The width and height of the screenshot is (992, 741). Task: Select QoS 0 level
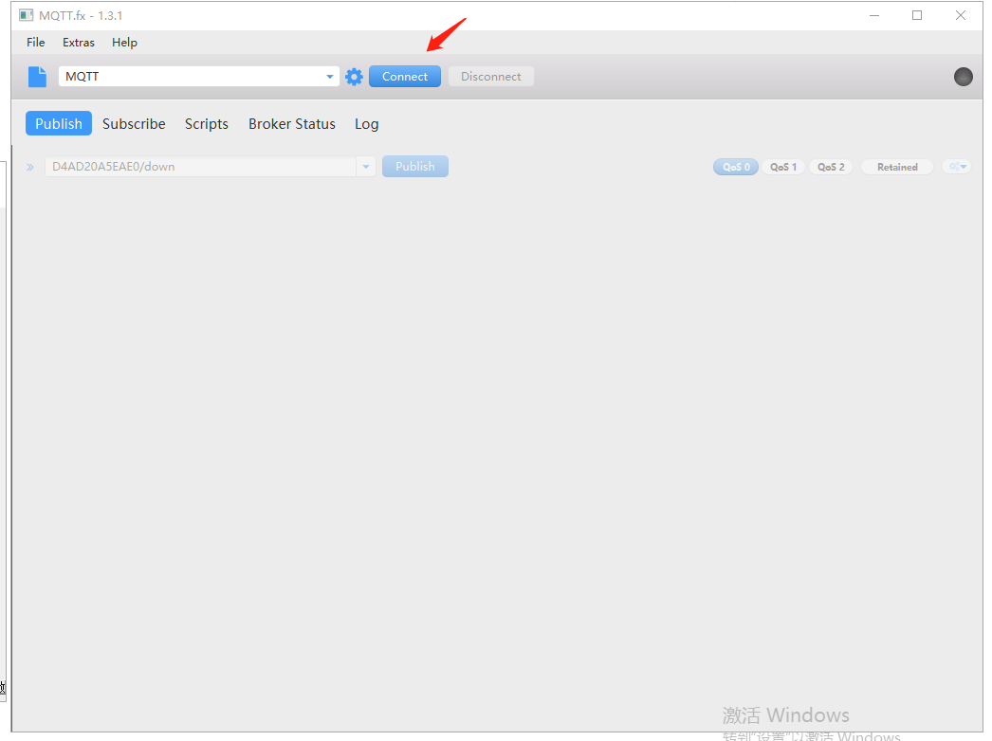(x=736, y=167)
